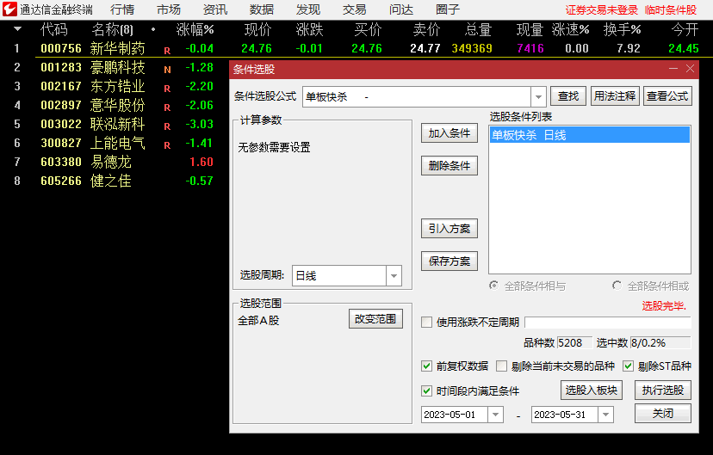Click the 删除条件 button

tap(449, 166)
